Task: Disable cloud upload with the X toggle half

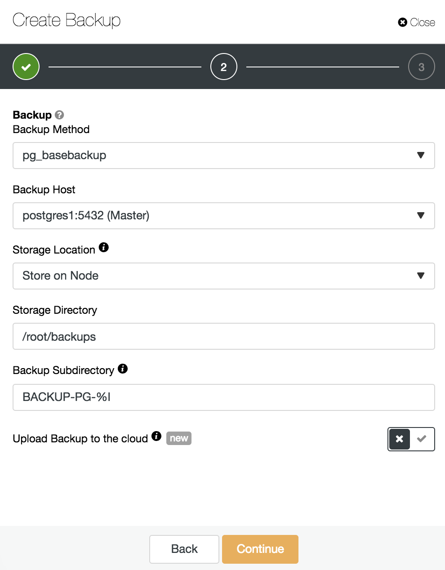Action: pyautogui.click(x=400, y=439)
